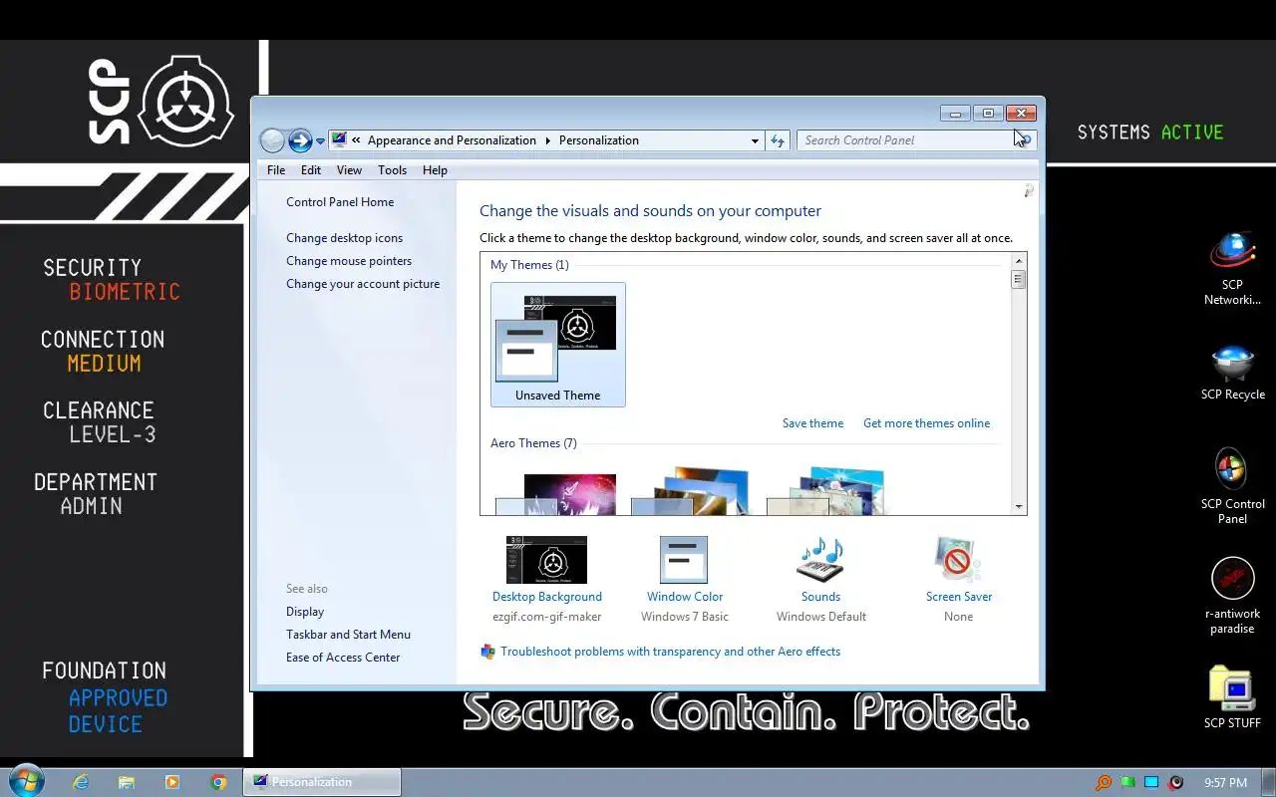Refresh the Personalization page

pos(778,140)
